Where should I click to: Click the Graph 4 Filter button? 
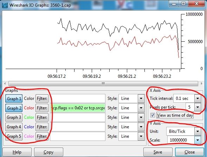[42, 127]
